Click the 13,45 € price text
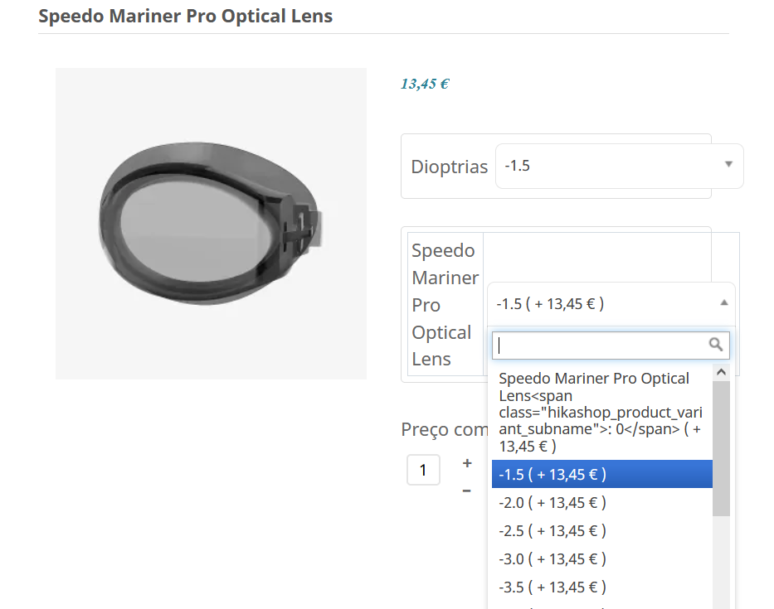Viewport: 774px width, 609px height. (425, 84)
